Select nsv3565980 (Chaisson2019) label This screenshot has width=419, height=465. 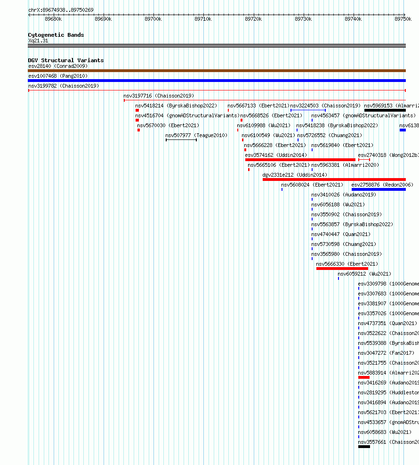tap(346, 254)
